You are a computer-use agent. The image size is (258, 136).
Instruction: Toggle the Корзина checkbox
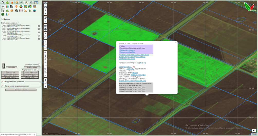coord(3,19)
